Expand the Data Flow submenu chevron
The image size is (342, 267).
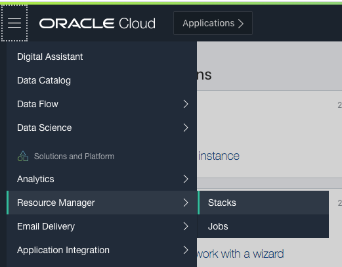(x=186, y=104)
